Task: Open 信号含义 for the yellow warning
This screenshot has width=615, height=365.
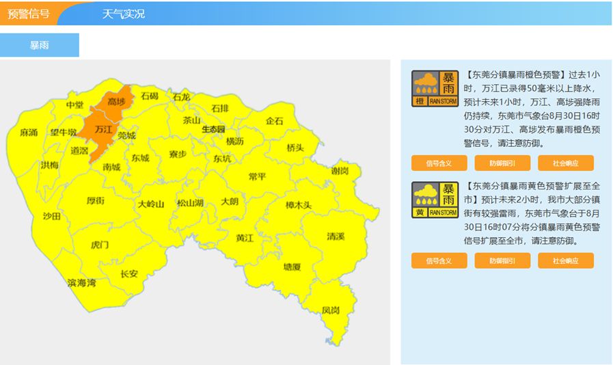Action: coord(439,260)
